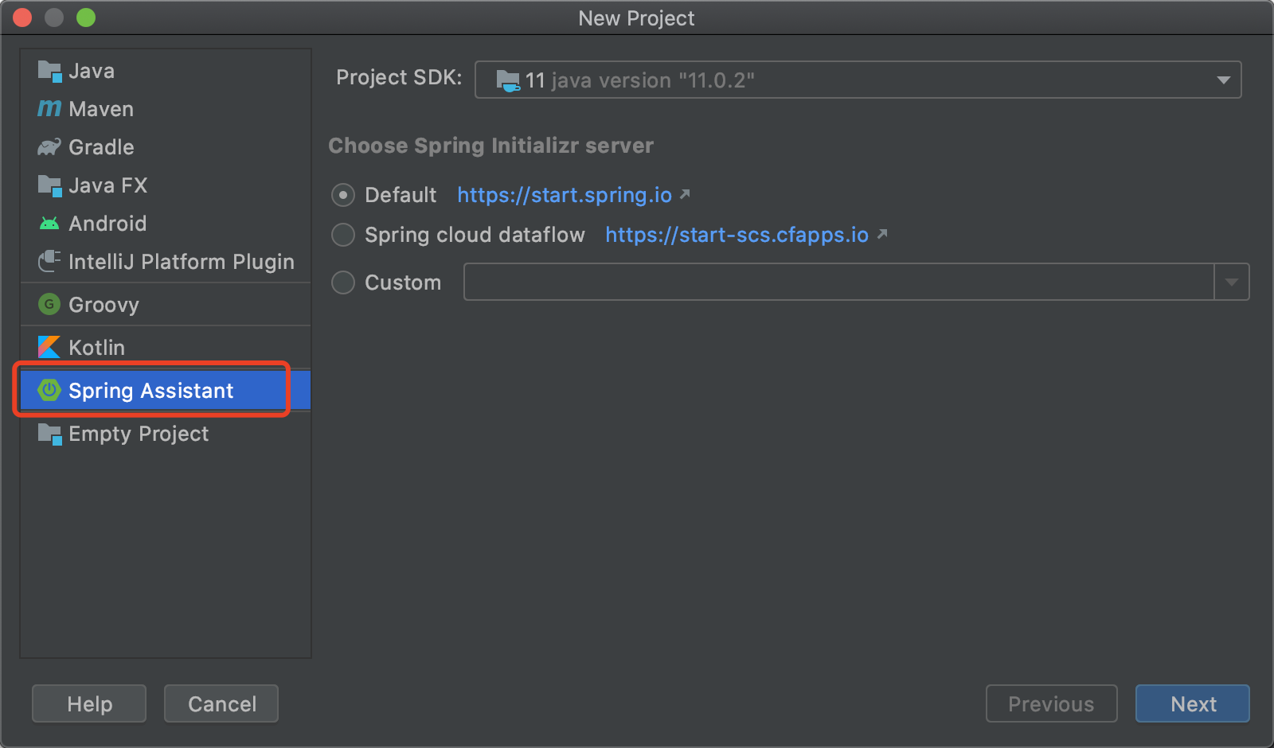Click the Android robot icon
The width and height of the screenshot is (1274, 748).
[x=49, y=224]
